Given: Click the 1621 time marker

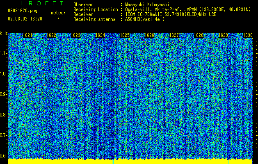Looking at the screenshot, I should click(27, 35).
